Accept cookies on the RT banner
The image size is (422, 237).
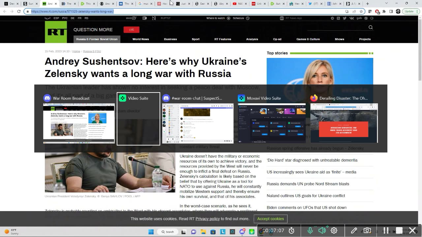(x=271, y=219)
